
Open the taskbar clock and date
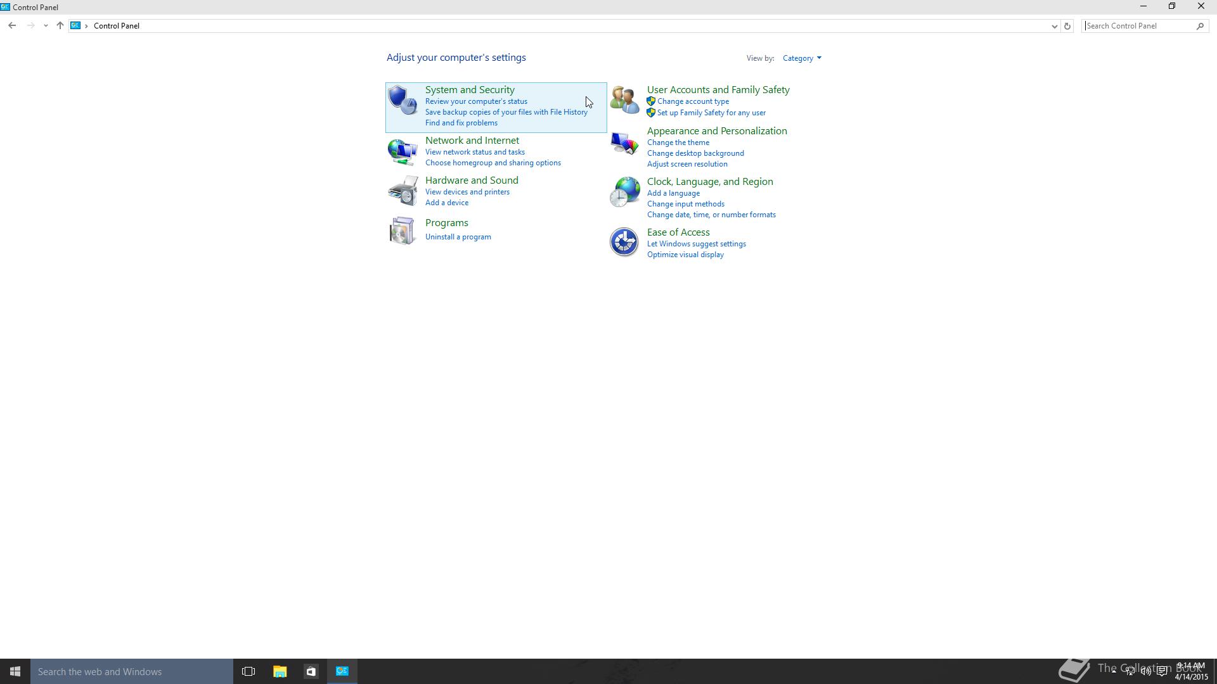tap(1192, 671)
